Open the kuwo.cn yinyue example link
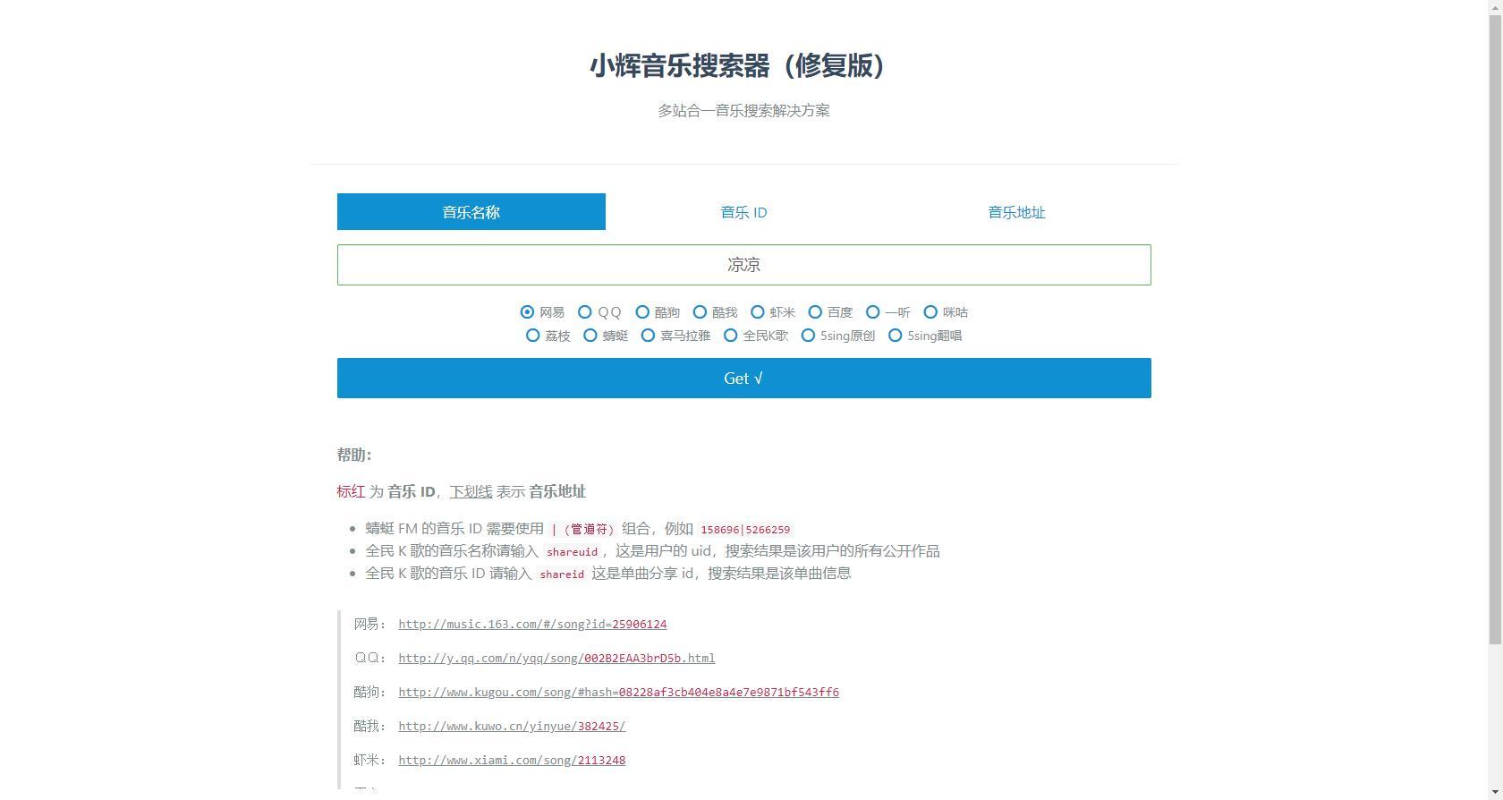The height and width of the screenshot is (800, 1503). [512, 727]
